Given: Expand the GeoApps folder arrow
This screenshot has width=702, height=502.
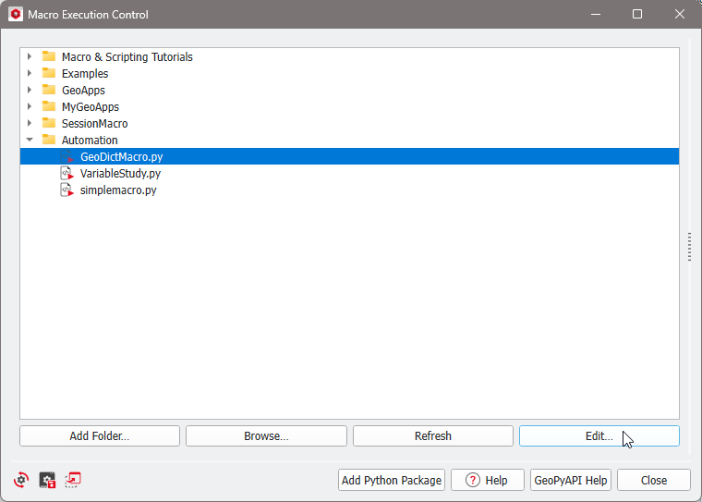Looking at the screenshot, I should tap(30, 90).
